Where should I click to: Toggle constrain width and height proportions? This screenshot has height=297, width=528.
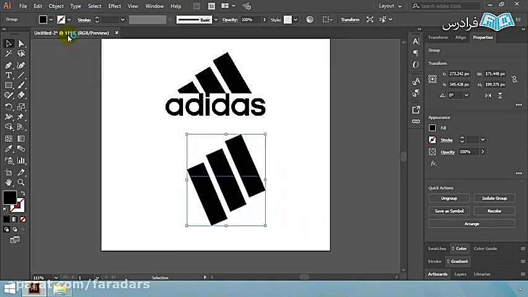tap(514, 79)
